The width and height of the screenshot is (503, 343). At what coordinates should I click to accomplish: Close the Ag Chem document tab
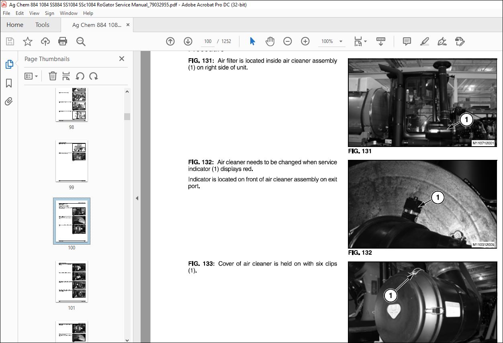coord(128,24)
